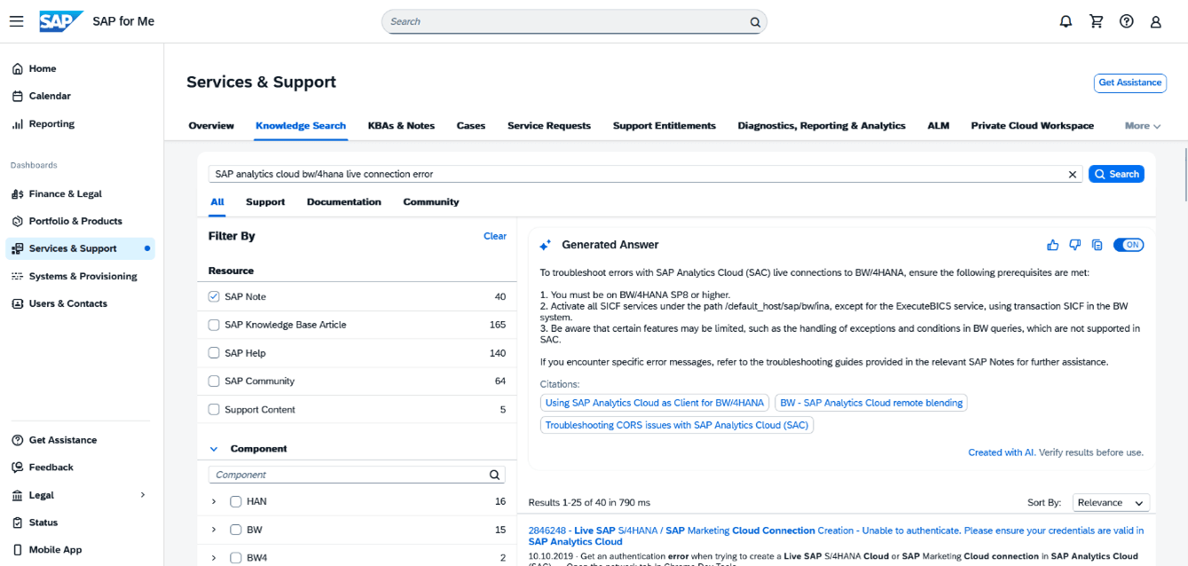1188x566 pixels.
Task: Click the blue Search button
Action: [1116, 175]
